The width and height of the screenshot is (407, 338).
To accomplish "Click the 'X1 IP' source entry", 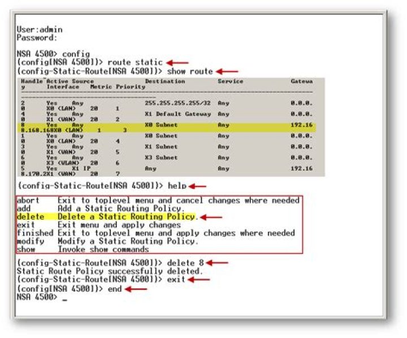I will coord(81,168).
